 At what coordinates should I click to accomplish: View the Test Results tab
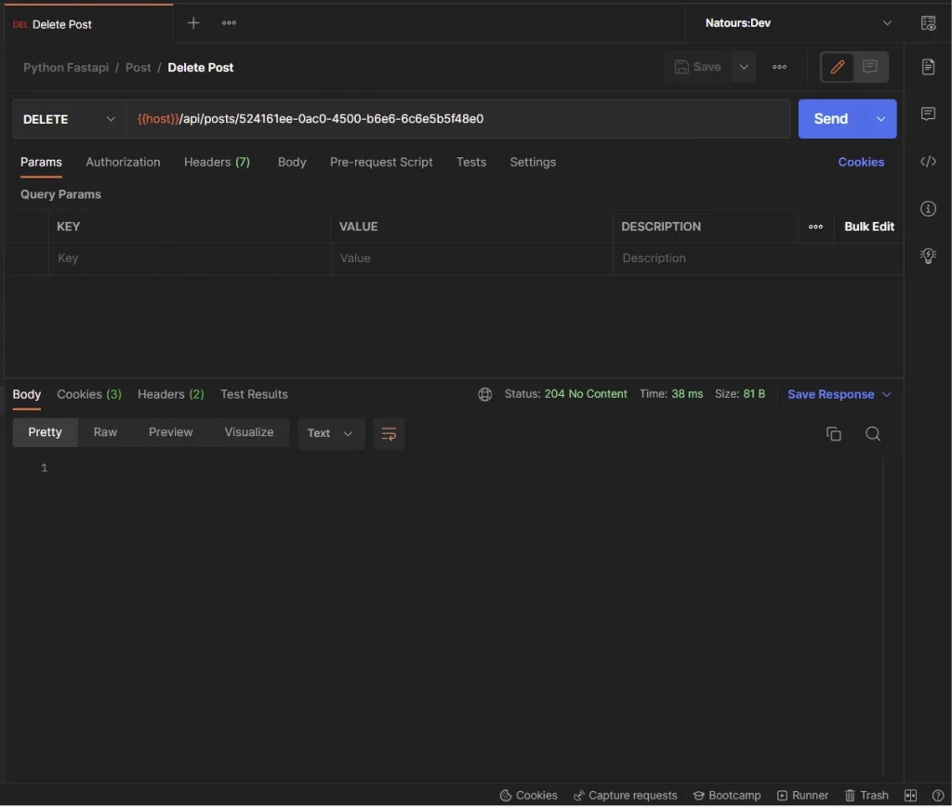coord(254,394)
